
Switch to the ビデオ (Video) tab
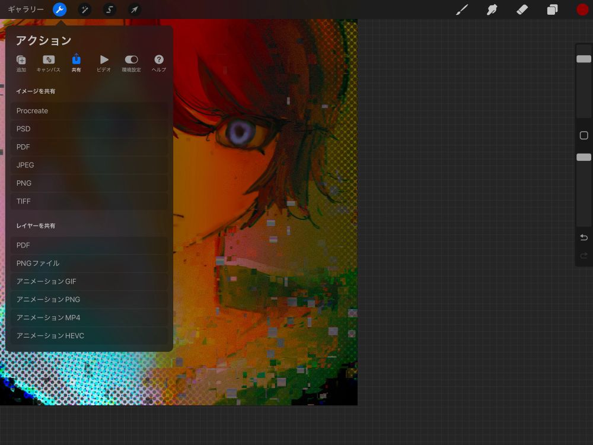tap(104, 63)
